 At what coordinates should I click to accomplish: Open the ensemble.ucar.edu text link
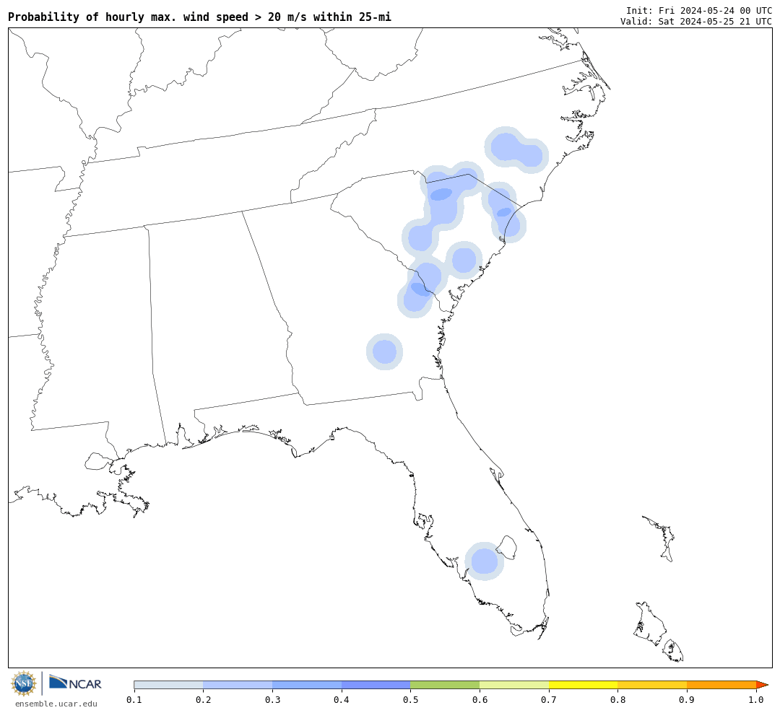(56, 704)
